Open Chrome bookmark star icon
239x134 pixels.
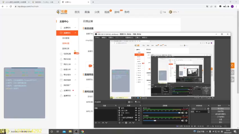215,7
